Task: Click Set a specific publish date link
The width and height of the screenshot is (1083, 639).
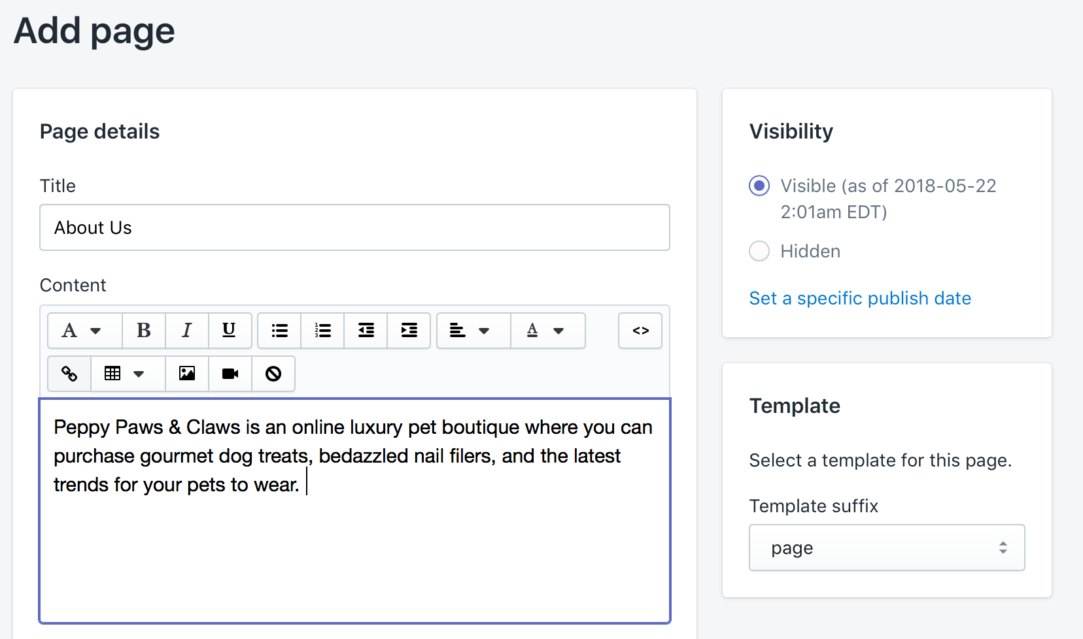Action: pyautogui.click(x=860, y=299)
